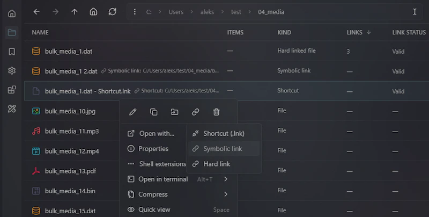Expand Open in terminal submenu arrow

click(x=226, y=179)
